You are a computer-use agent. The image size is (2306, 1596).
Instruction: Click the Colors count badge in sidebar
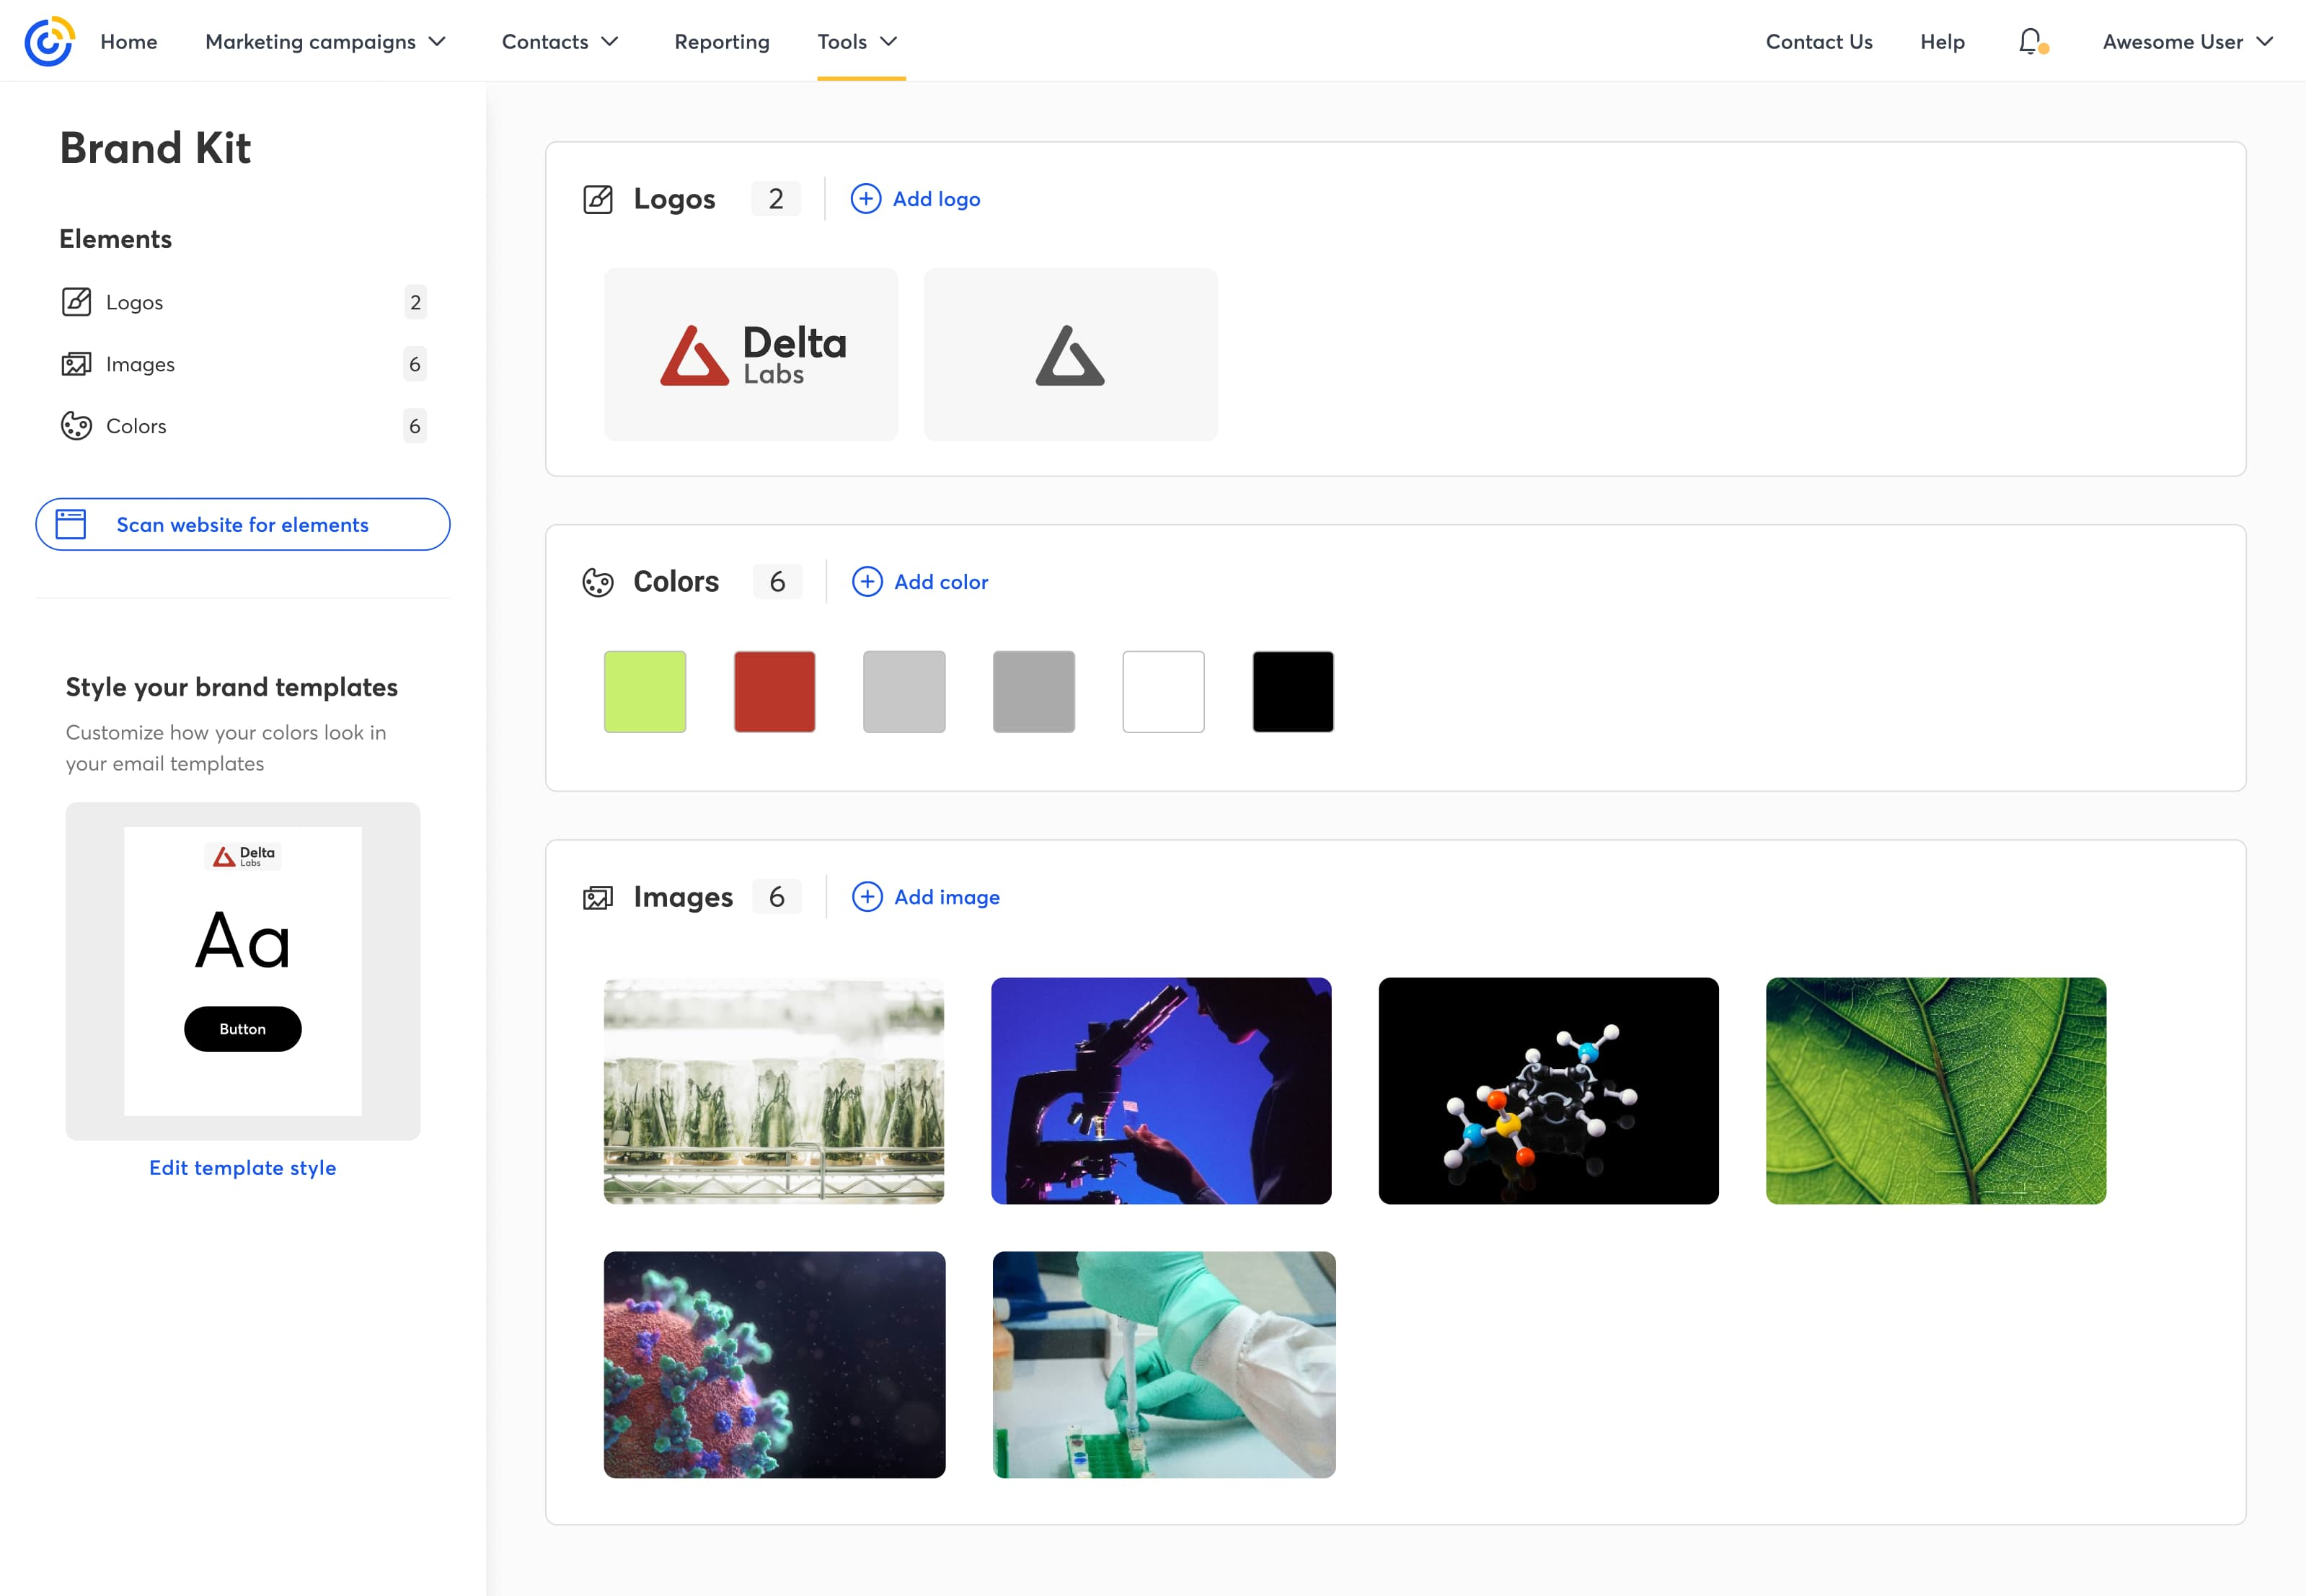tap(415, 426)
